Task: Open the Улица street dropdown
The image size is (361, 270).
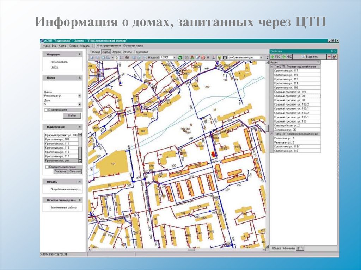Action: pyautogui.click(x=80, y=96)
